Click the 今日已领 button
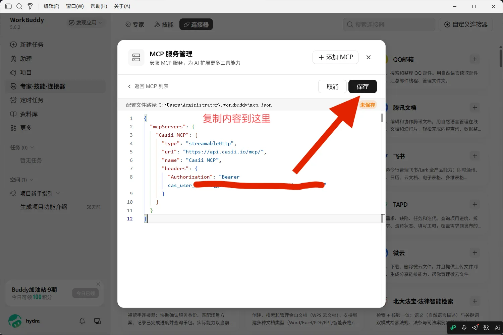 coord(86,293)
